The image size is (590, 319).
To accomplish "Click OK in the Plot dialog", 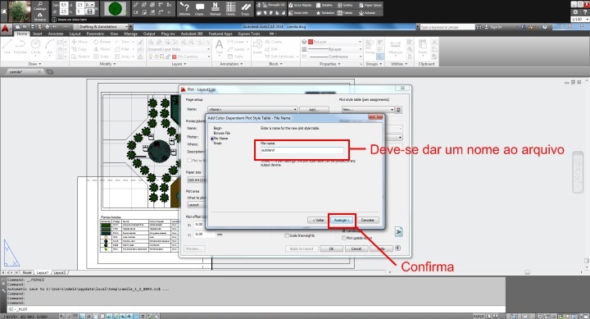I will coord(332,248).
